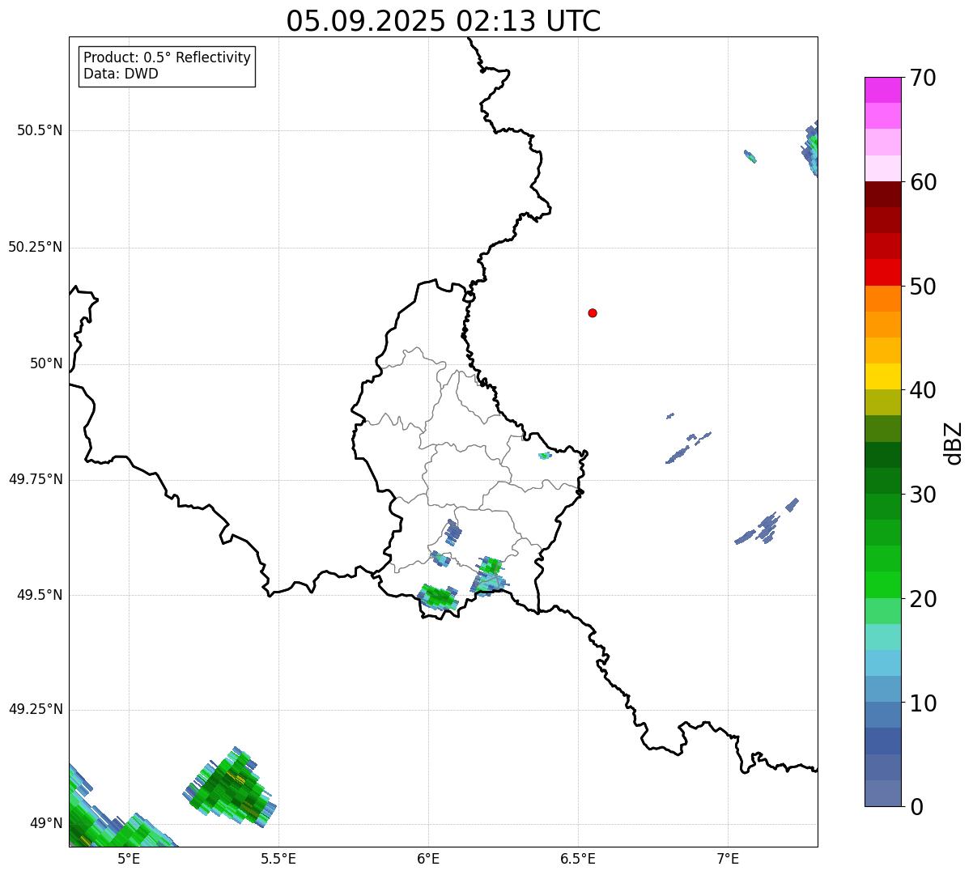The image size is (973, 875).
Task: Click the 30 dBZ colorbar label
Action: tap(923, 495)
